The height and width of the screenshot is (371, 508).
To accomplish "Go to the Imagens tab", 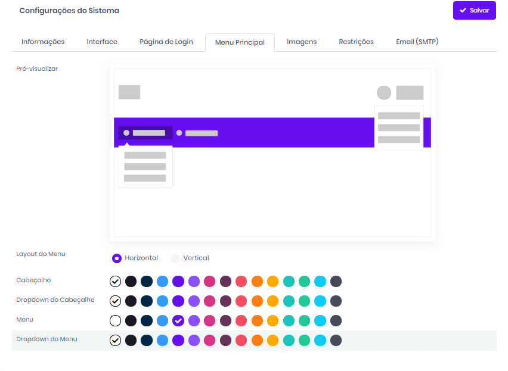I will coord(302,42).
